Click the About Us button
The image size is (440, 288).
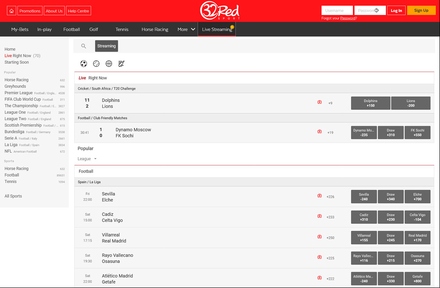point(54,11)
